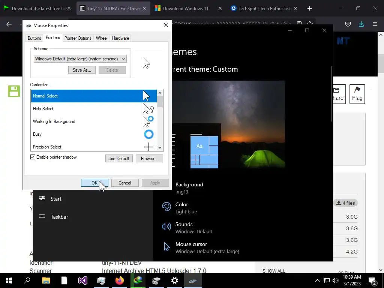Select Precision Select pointer row

[94, 147]
